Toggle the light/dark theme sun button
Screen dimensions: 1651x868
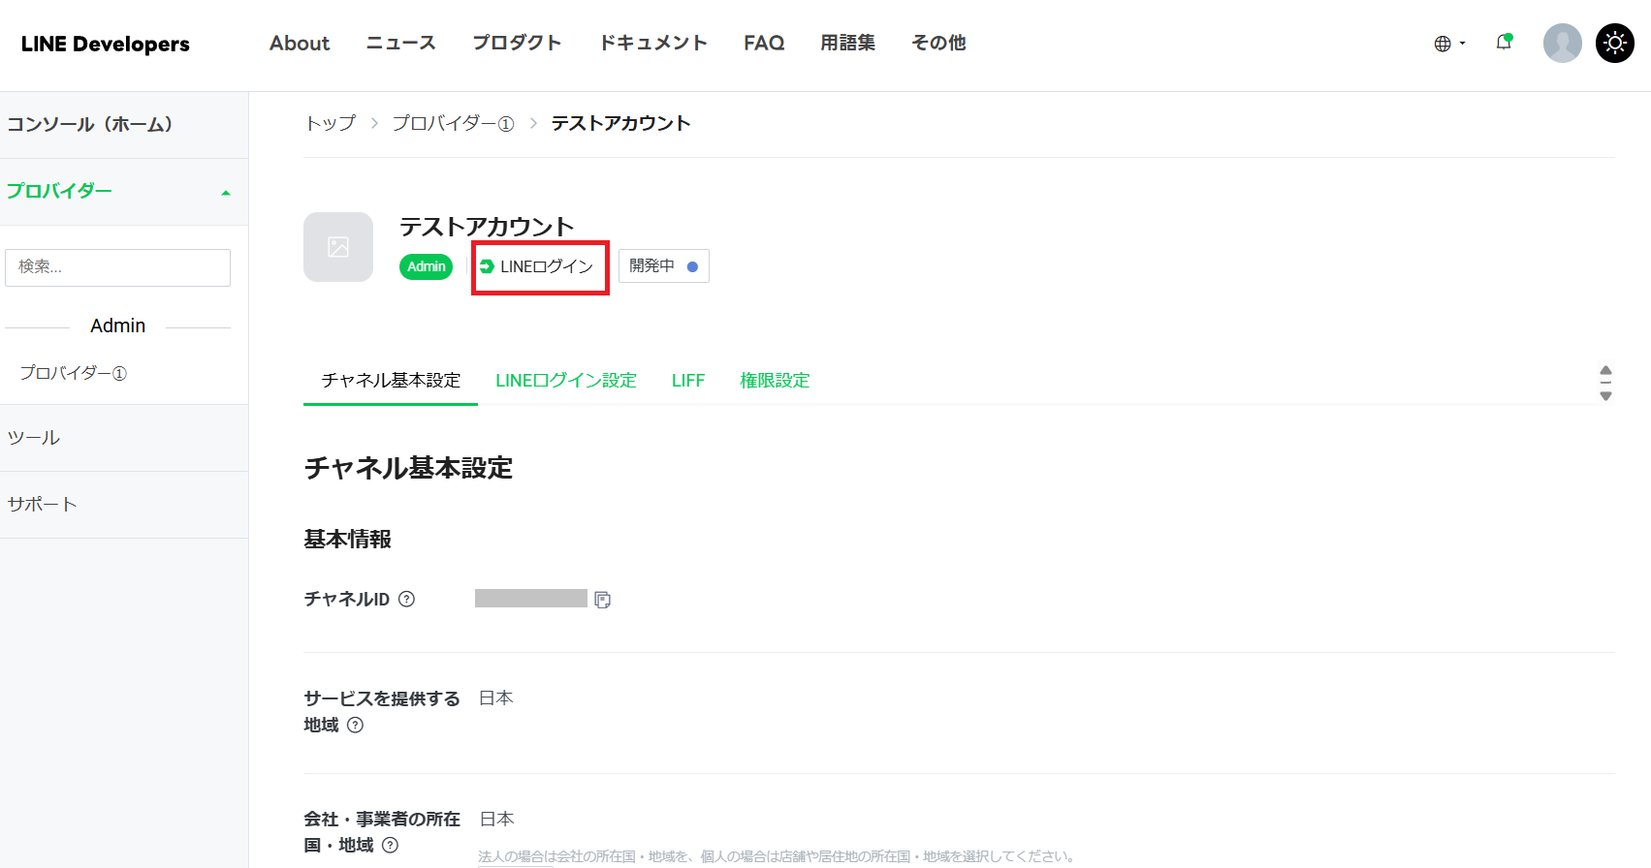pos(1614,43)
